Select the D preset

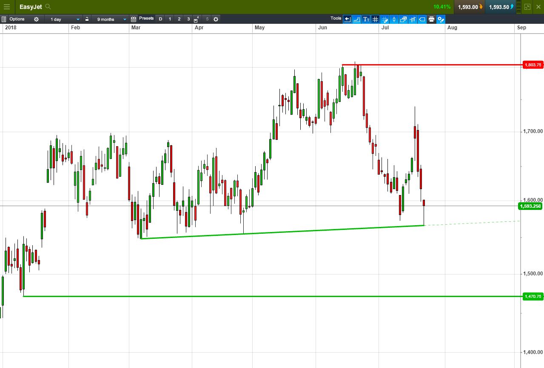pos(160,19)
